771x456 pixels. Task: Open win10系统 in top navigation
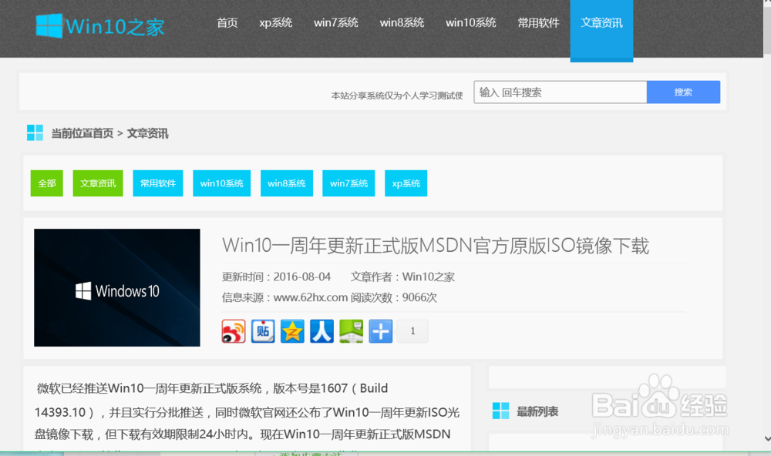click(471, 22)
